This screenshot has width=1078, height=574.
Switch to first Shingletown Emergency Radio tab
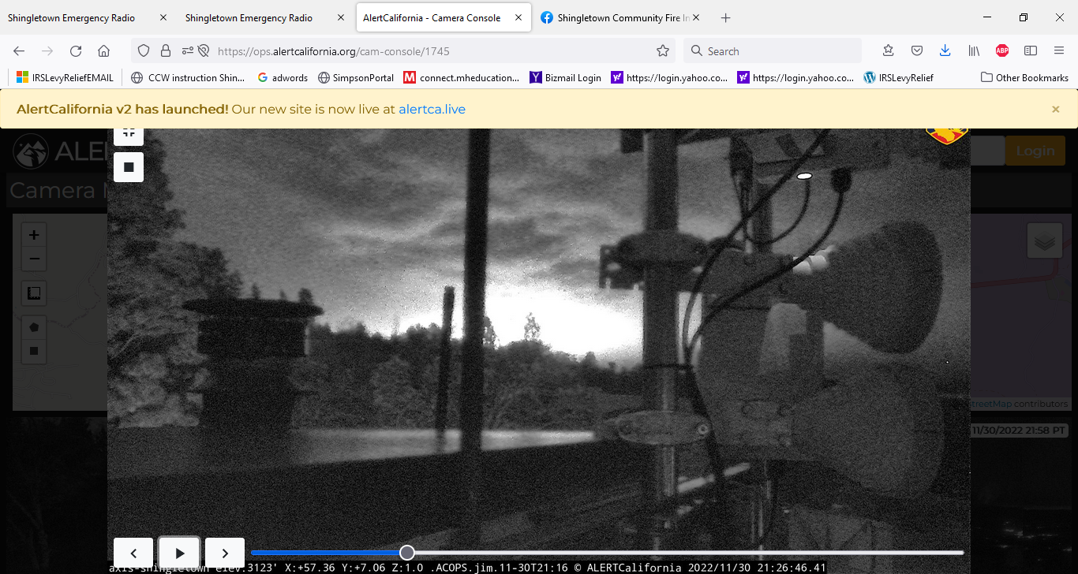coord(71,18)
